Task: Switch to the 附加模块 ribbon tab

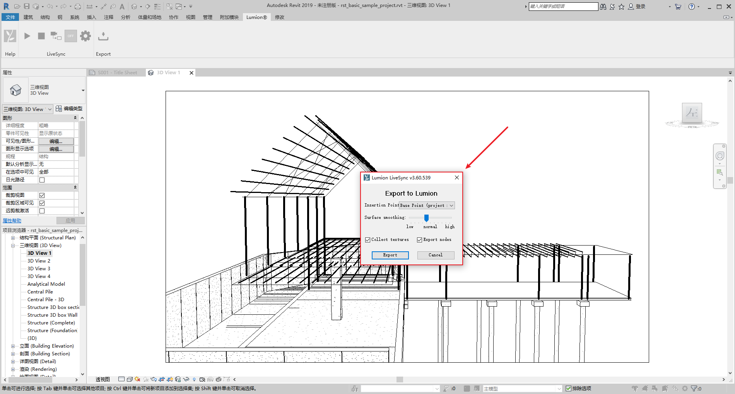Action: click(229, 17)
